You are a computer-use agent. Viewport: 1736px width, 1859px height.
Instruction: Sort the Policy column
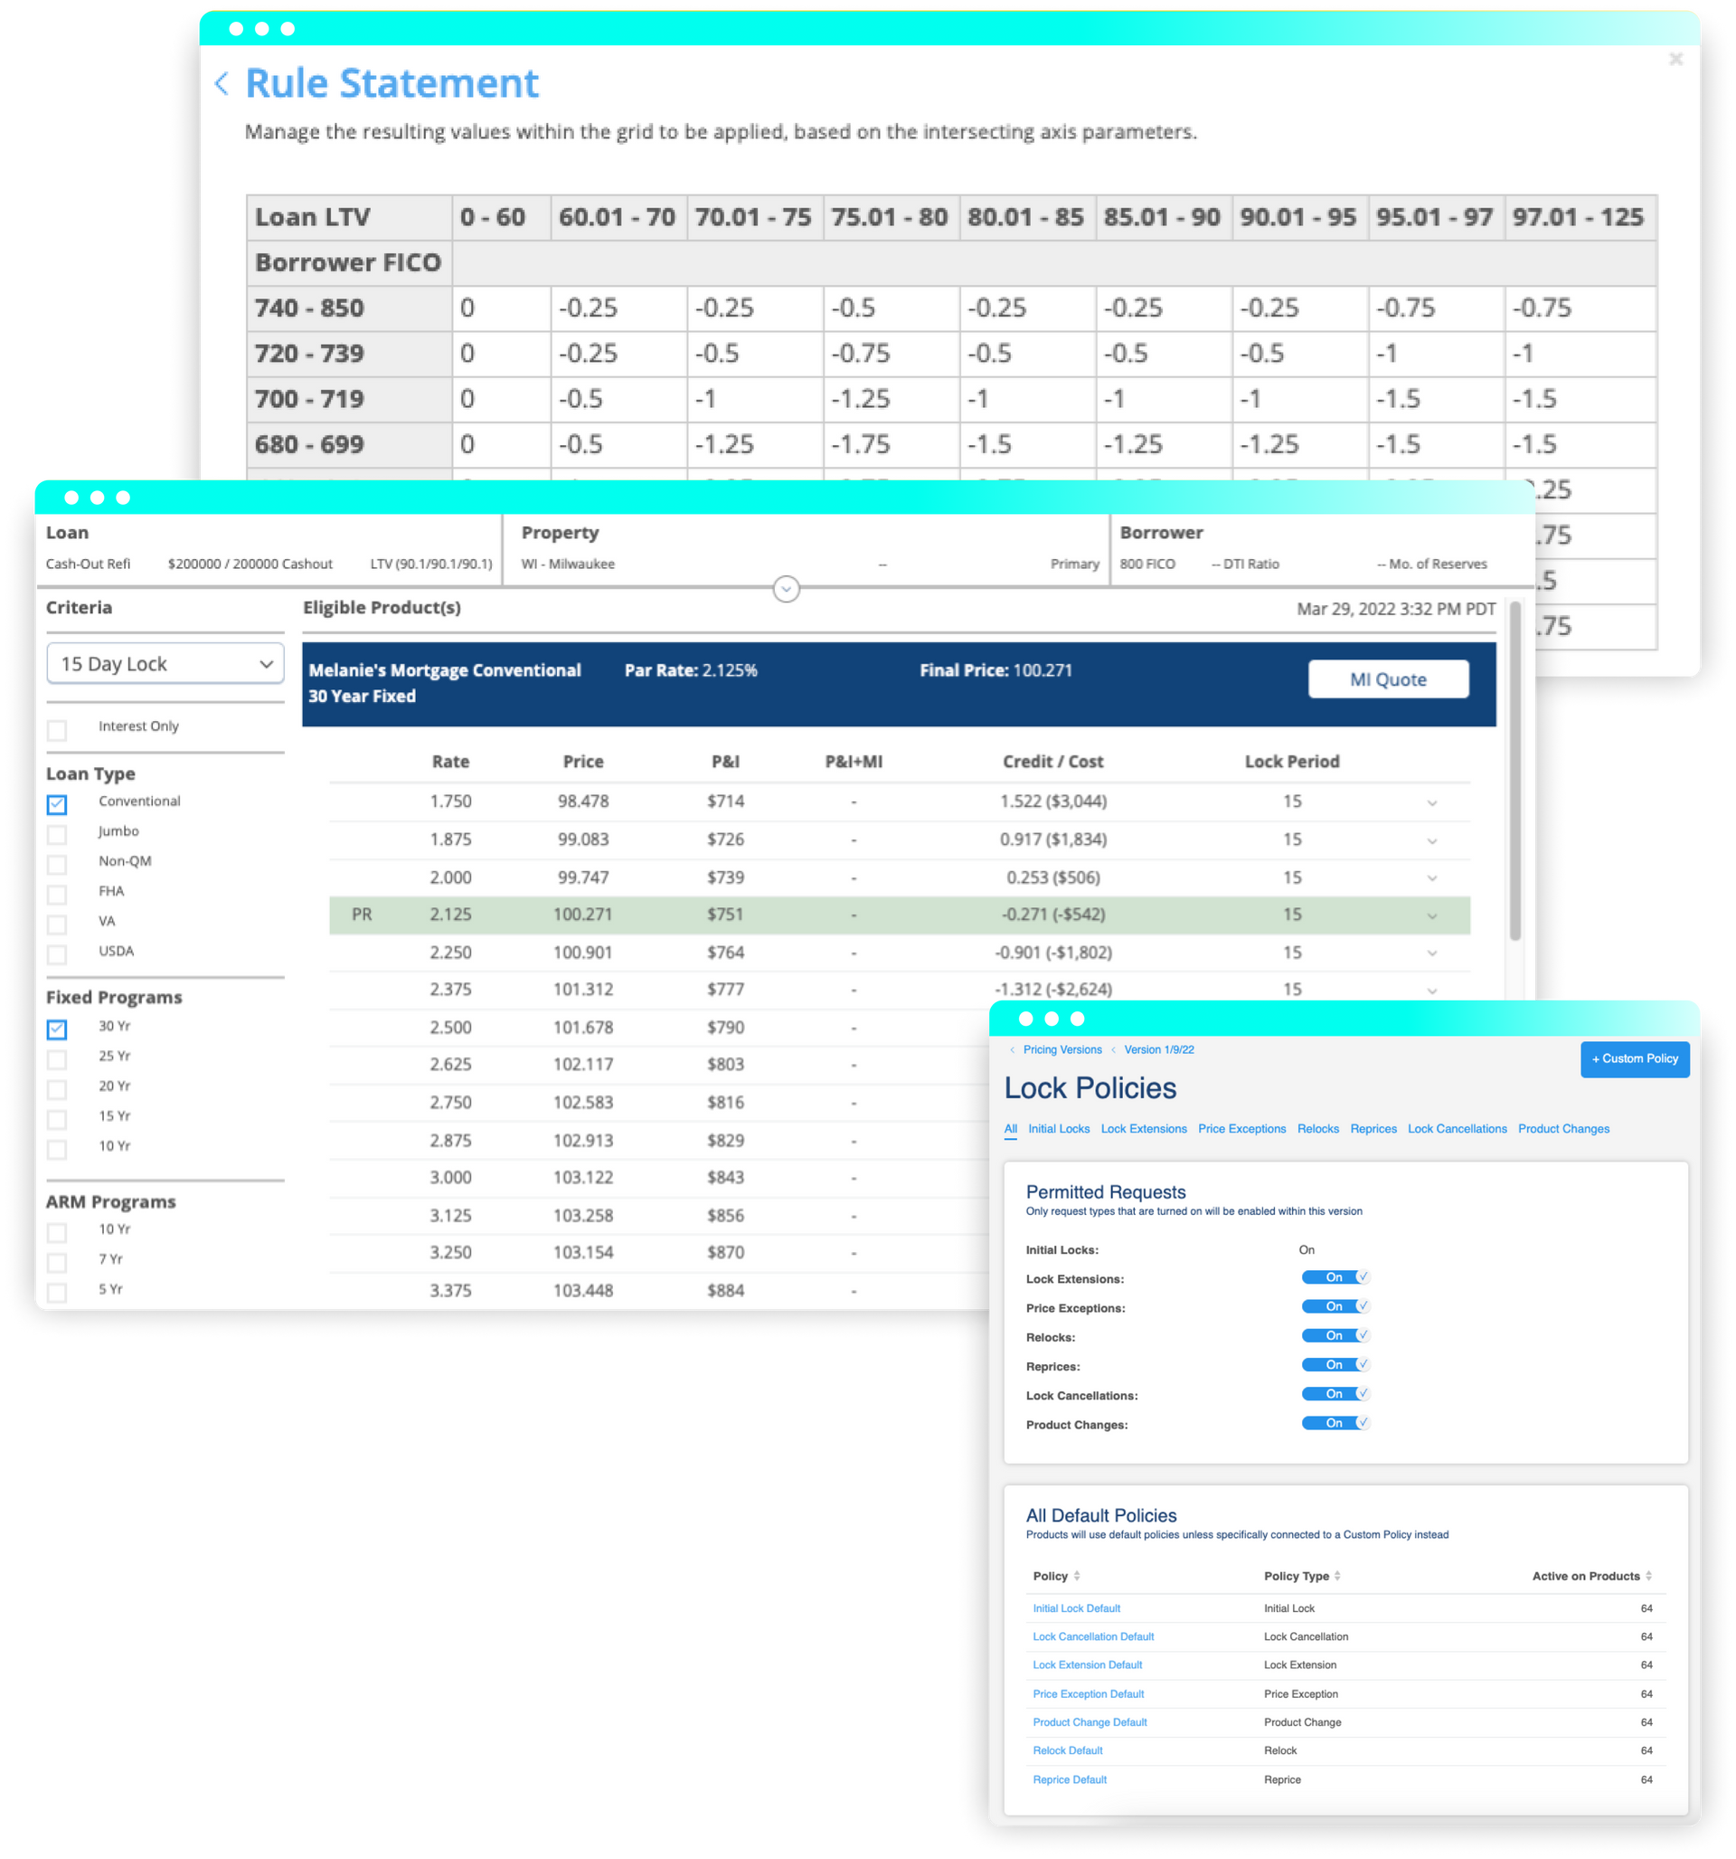click(x=1077, y=1576)
